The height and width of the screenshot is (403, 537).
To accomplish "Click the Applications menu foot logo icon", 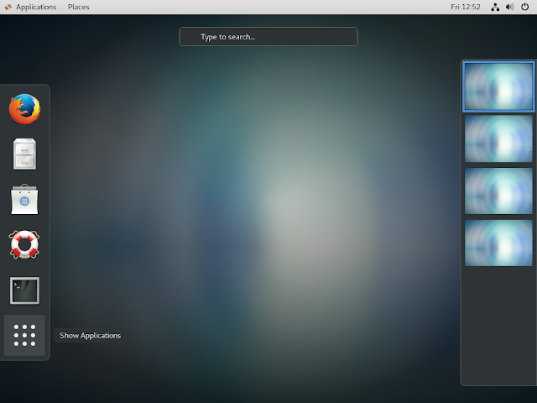I will pyautogui.click(x=8, y=7).
